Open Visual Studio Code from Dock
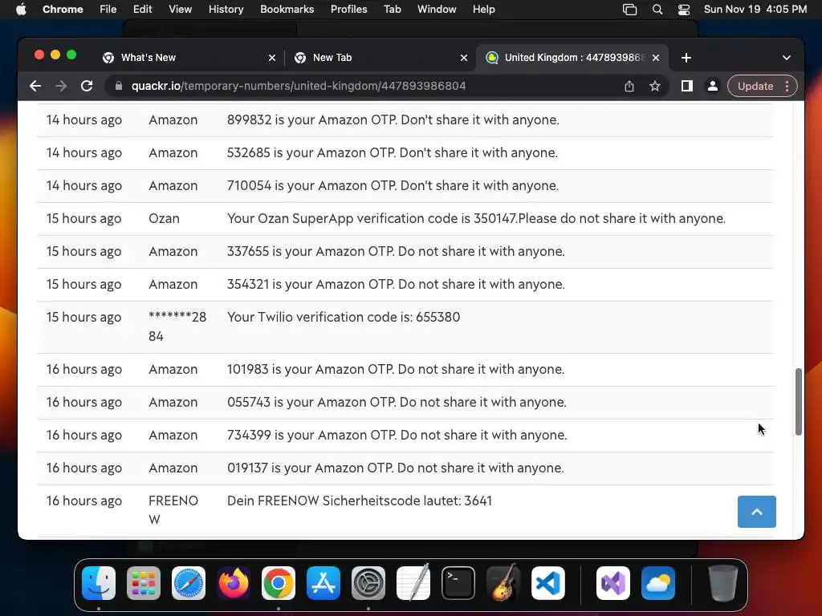The height and width of the screenshot is (616, 822). (x=547, y=583)
